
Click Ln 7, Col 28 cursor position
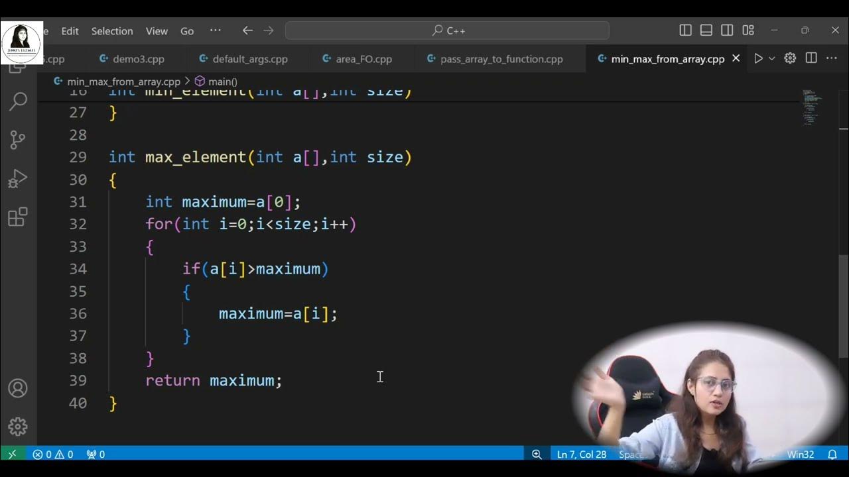[582, 454]
